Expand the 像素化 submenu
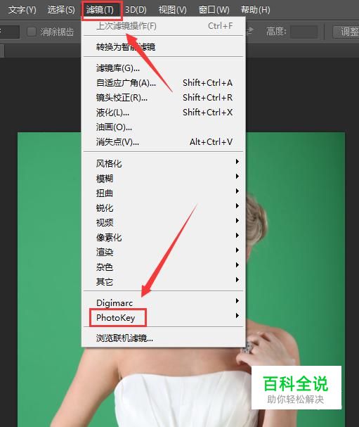Screen dimensions: 359x427 click(x=164, y=238)
